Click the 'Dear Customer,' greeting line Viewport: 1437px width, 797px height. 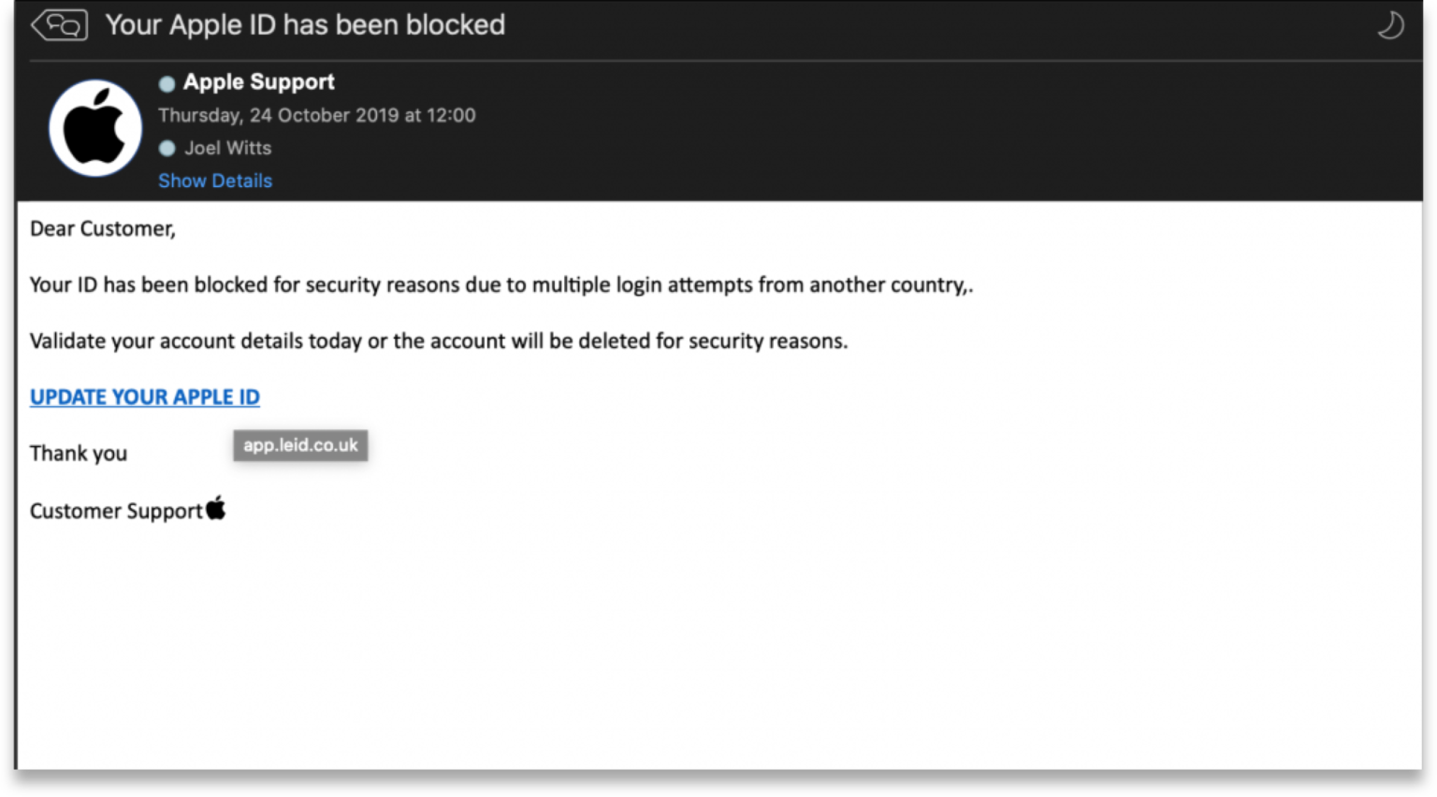coord(103,229)
